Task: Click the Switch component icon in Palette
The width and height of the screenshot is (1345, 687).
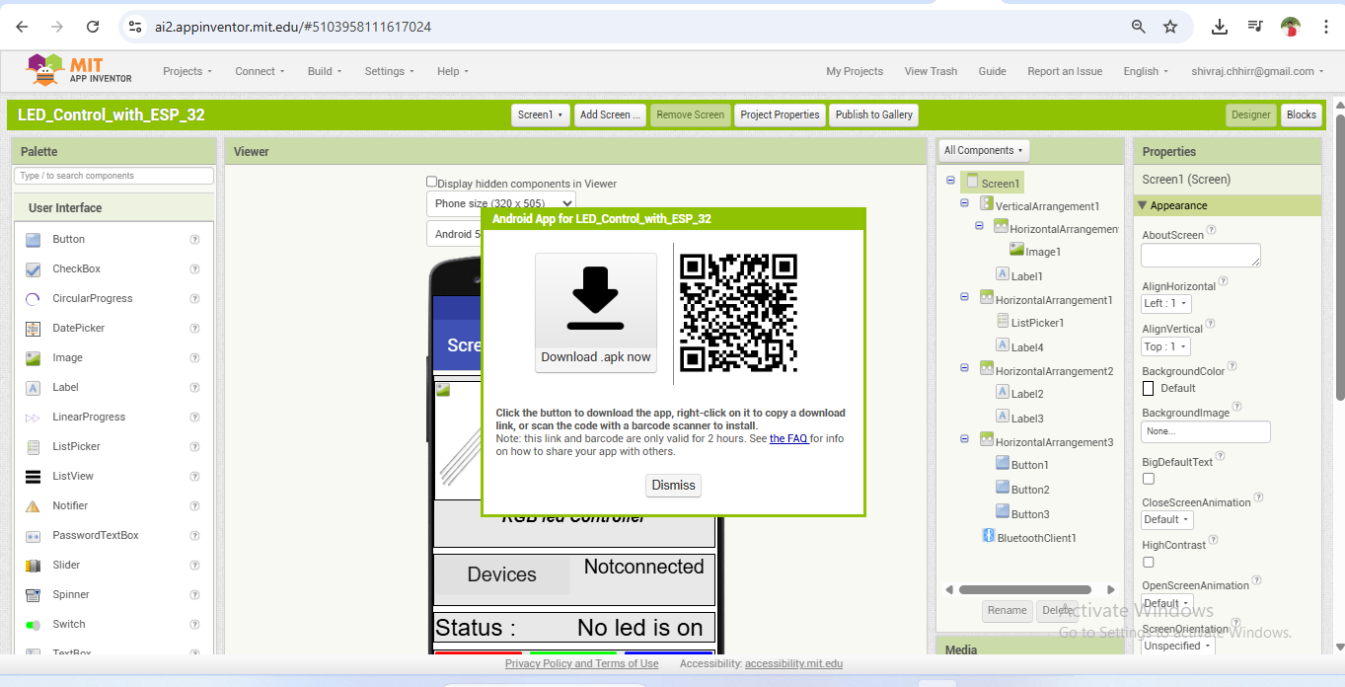Action: 34,625
